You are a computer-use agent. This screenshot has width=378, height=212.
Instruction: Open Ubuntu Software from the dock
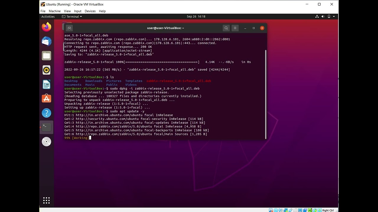[x=46, y=99]
